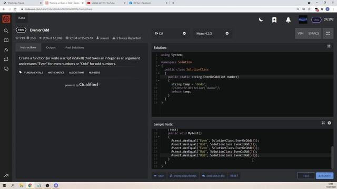
Task: Select the ALGORITHMS tag
Action: [x=76, y=72]
